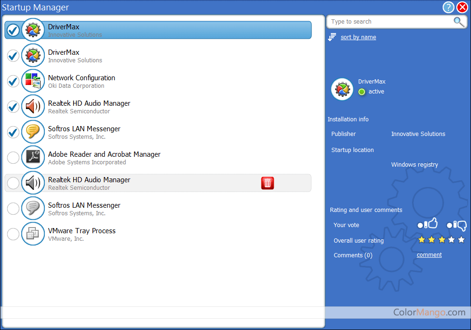The width and height of the screenshot is (471, 330).
Task: Open help via the question mark icon
Action: 448,7
